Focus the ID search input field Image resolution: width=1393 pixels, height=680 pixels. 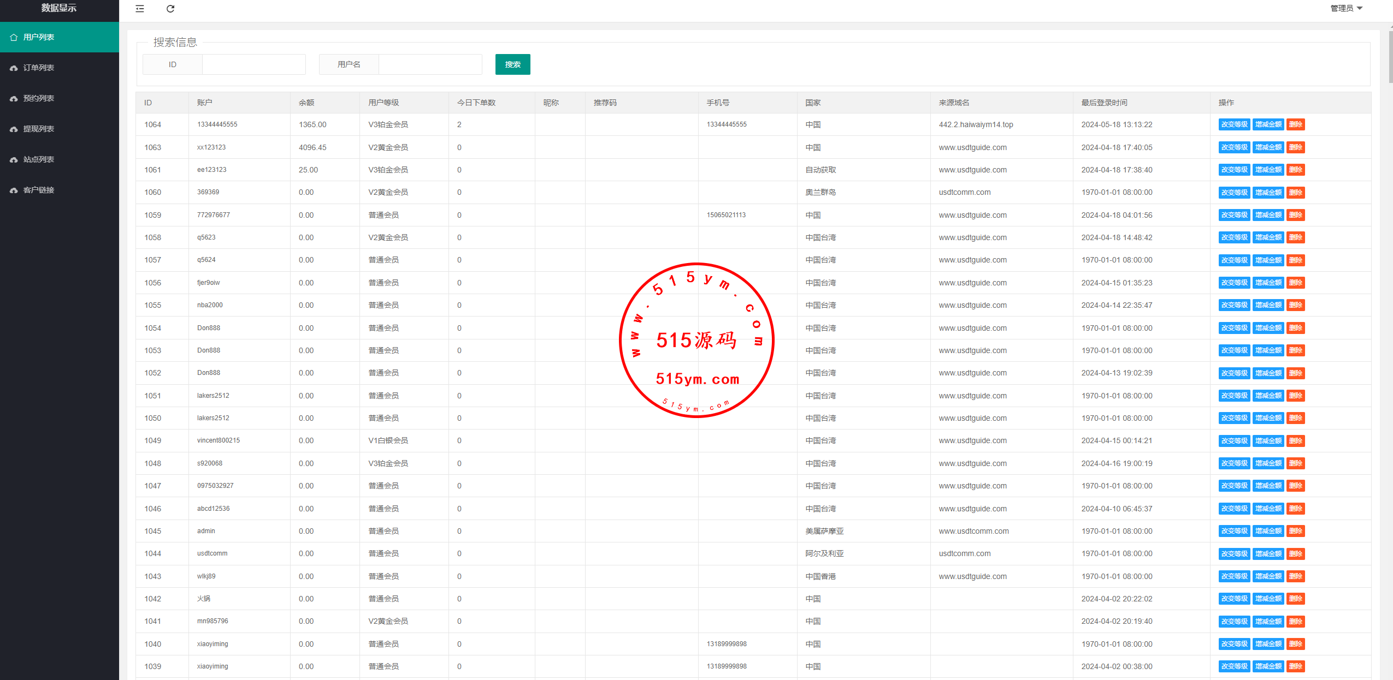click(253, 64)
